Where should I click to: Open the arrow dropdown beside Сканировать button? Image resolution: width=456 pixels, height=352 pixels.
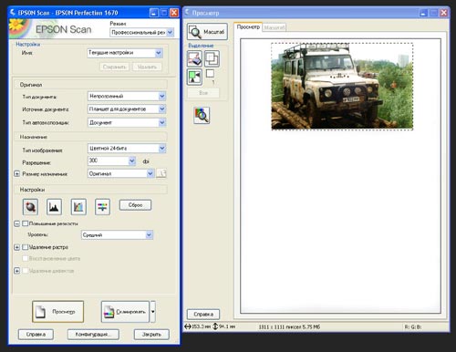[x=153, y=312]
